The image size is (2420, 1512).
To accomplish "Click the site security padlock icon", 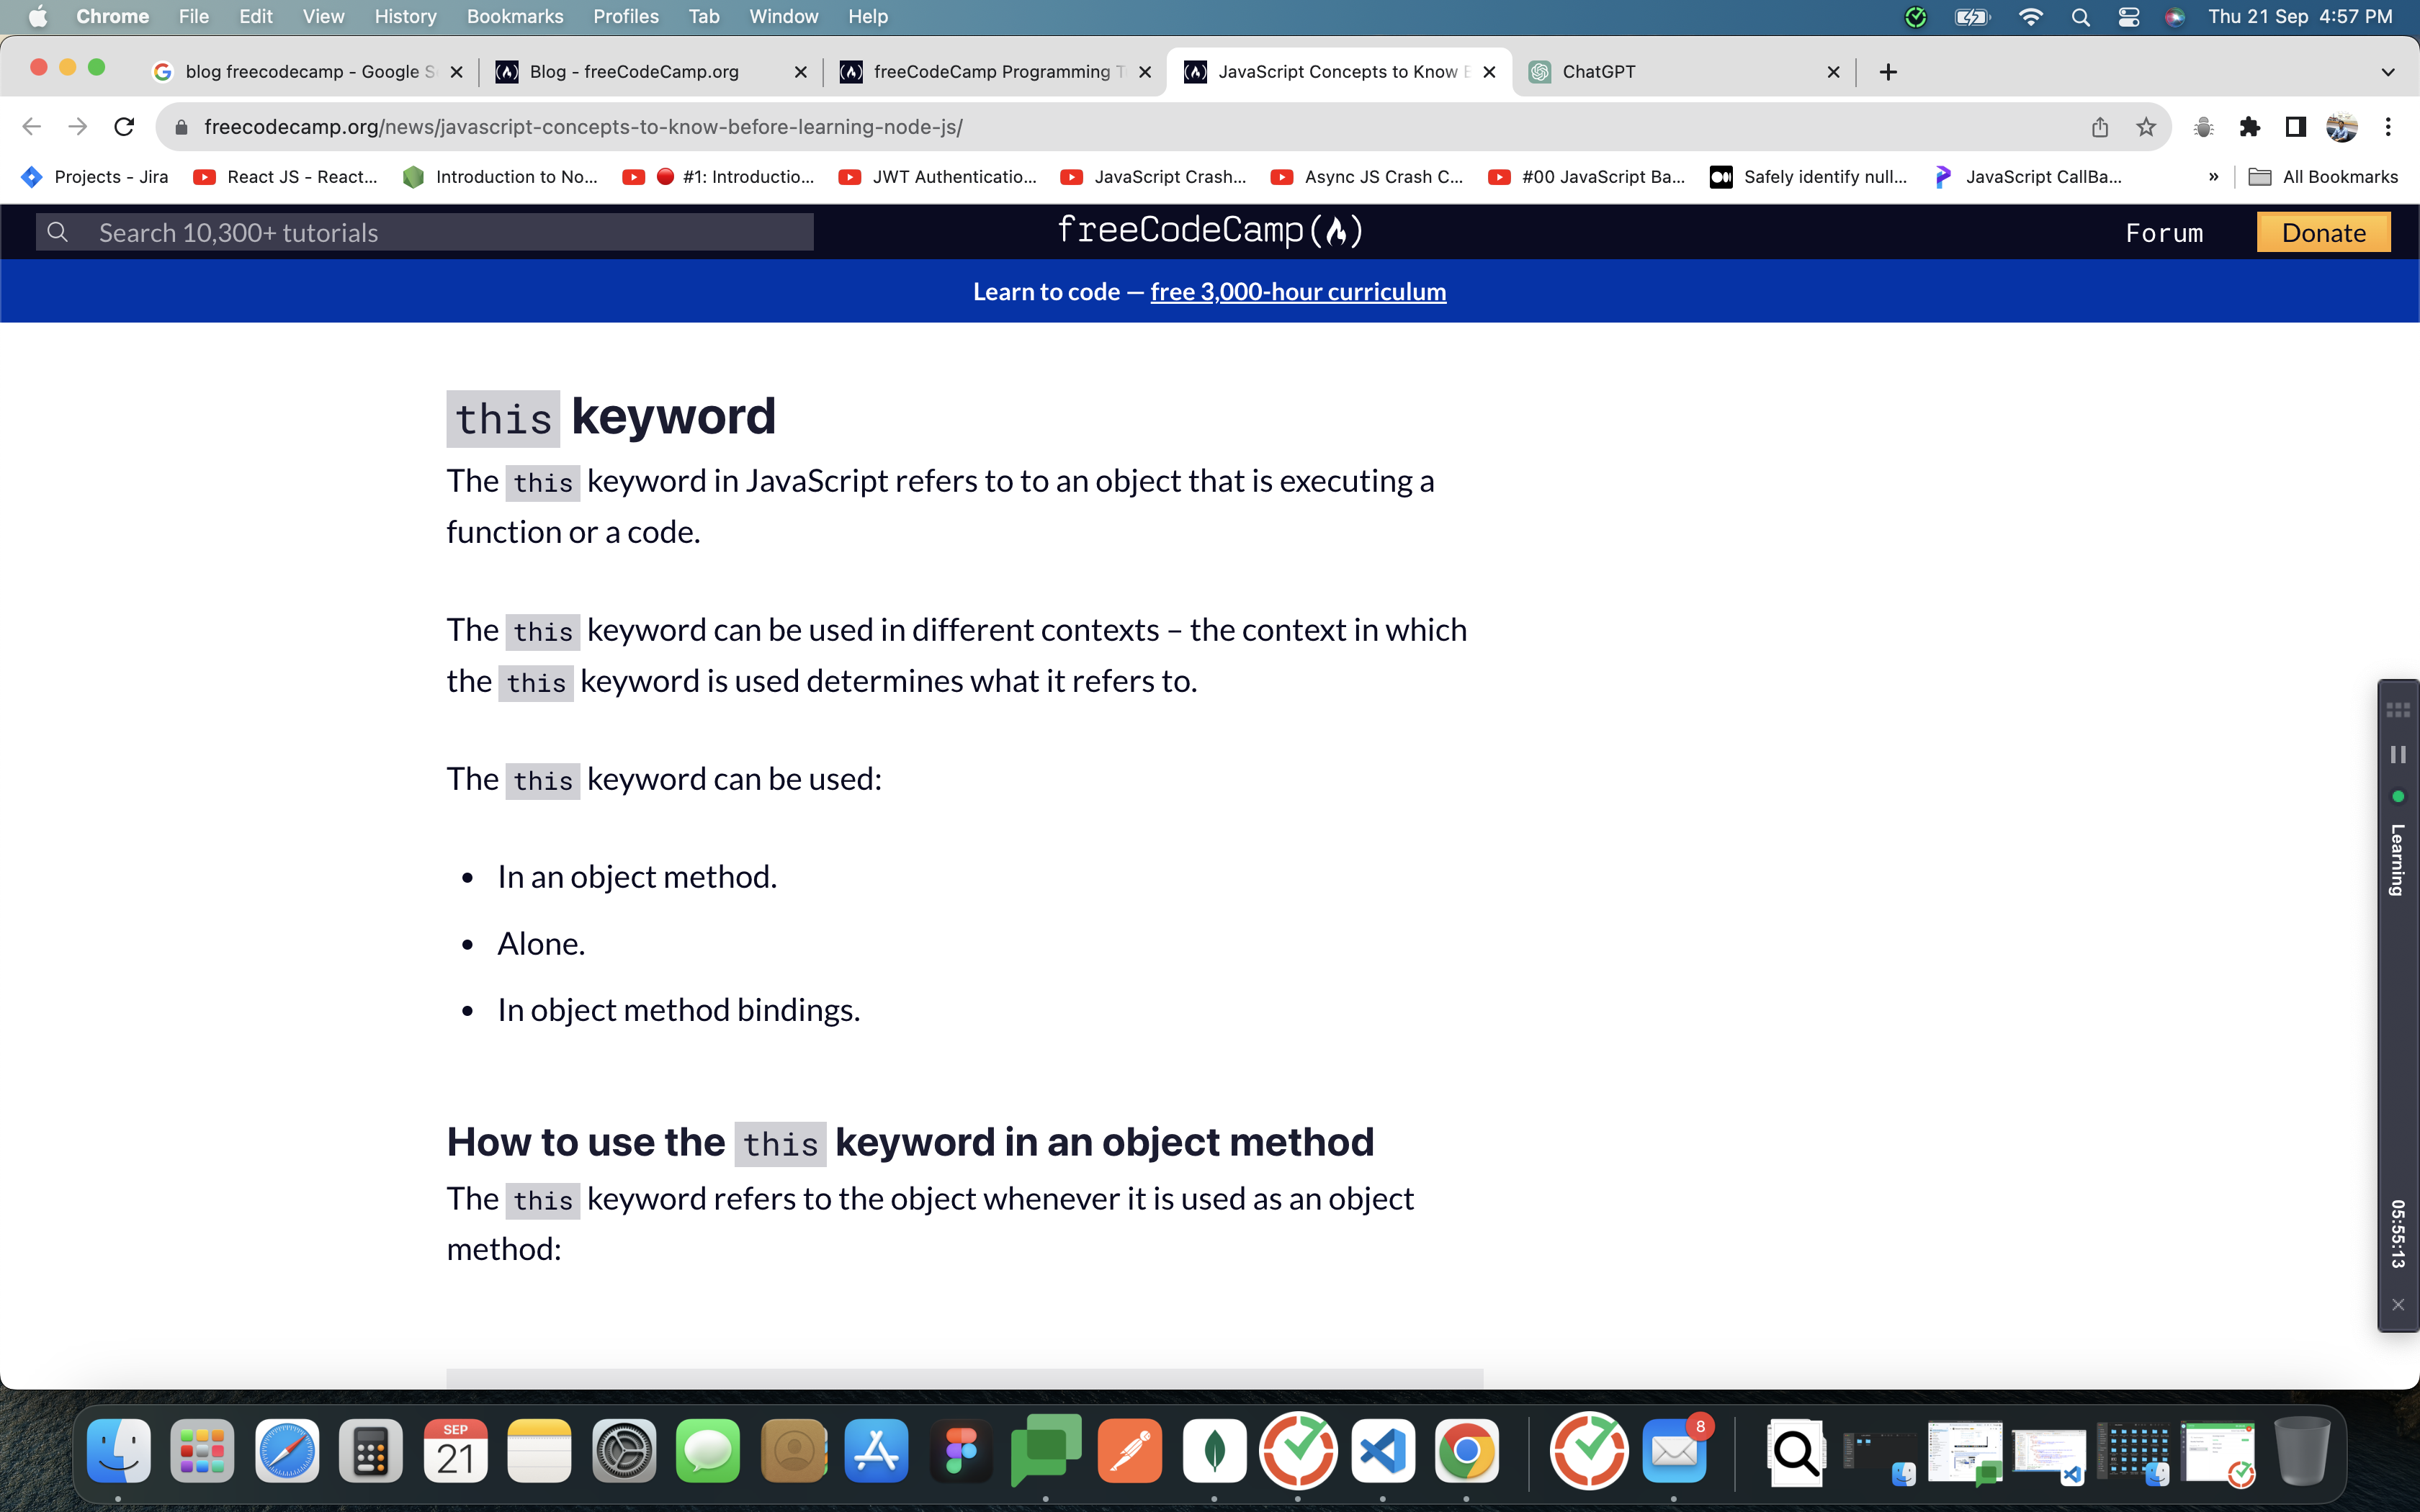I will click(181, 126).
